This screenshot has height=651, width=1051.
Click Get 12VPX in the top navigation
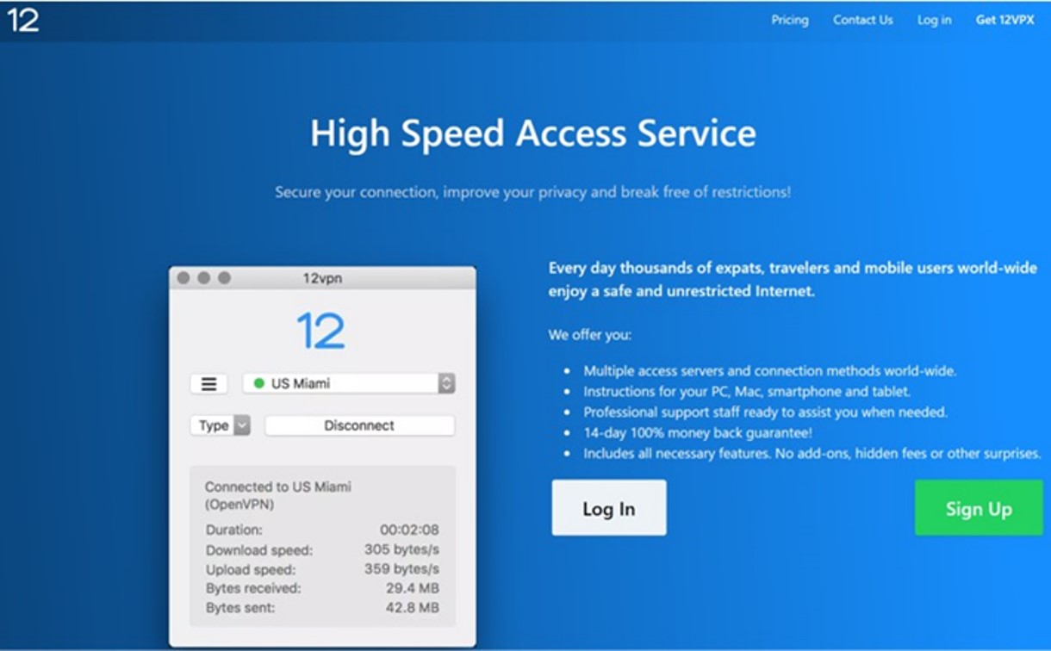(x=1004, y=20)
